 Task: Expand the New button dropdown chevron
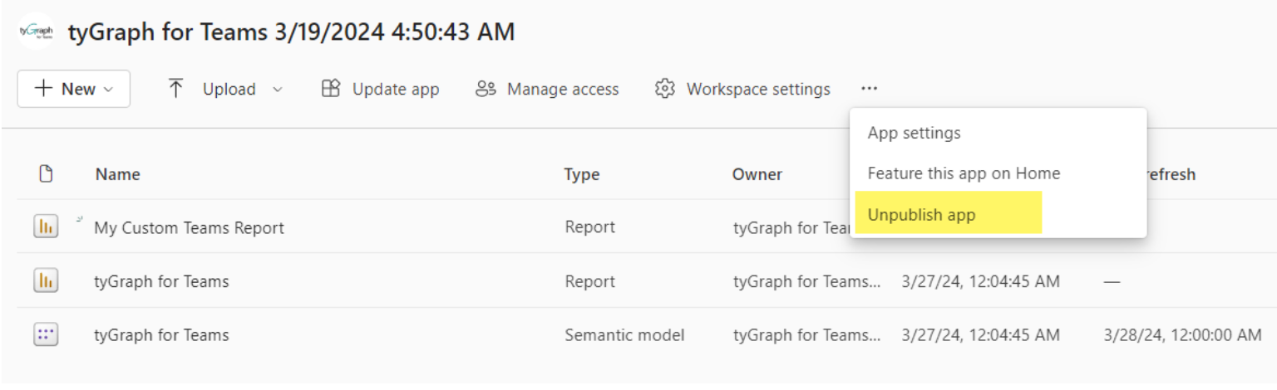(x=108, y=90)
